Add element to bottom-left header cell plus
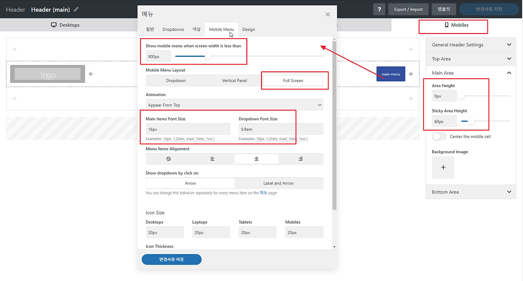The height and width of the screenshot is (281, 523). pos(15,98)
